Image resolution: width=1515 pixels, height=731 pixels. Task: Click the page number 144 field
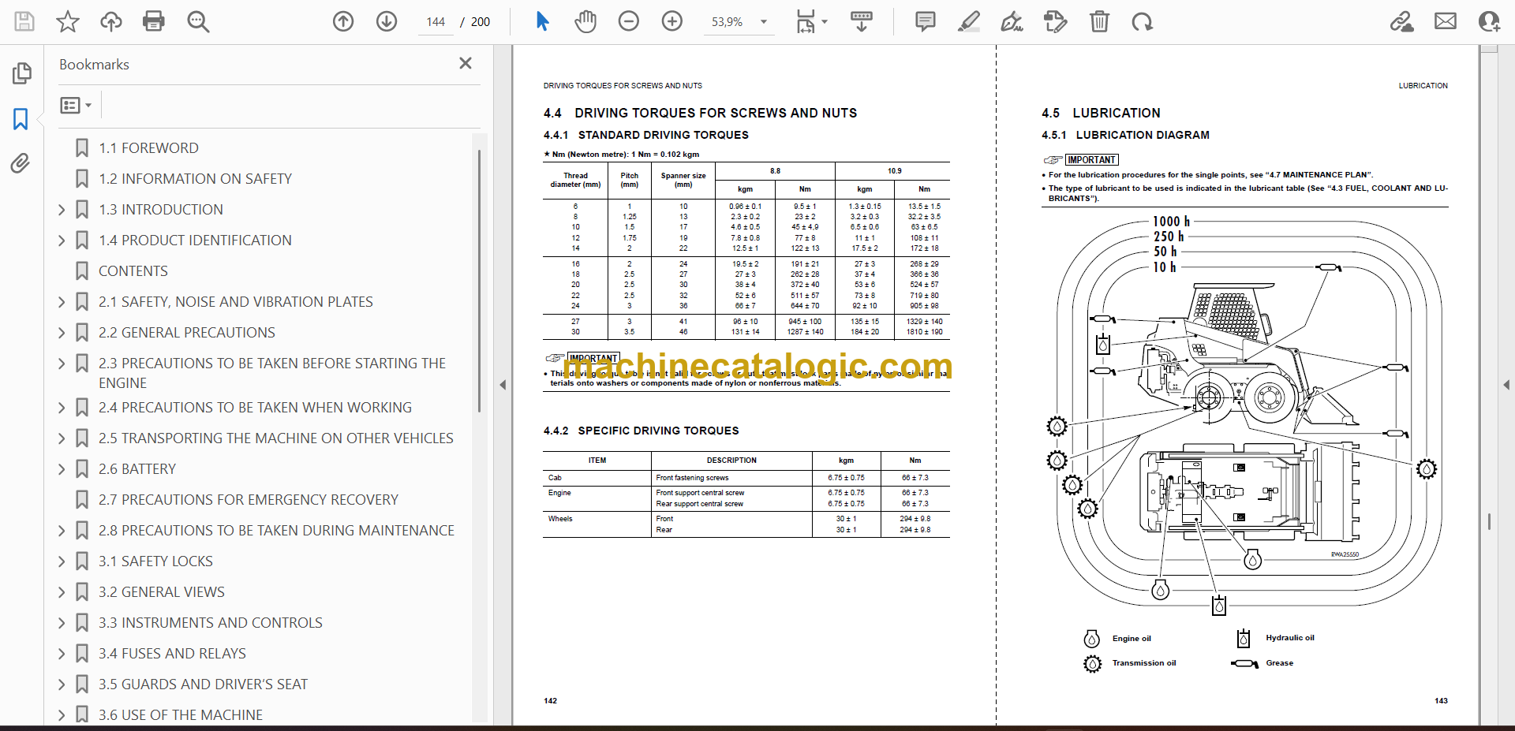tap(436, 22)
